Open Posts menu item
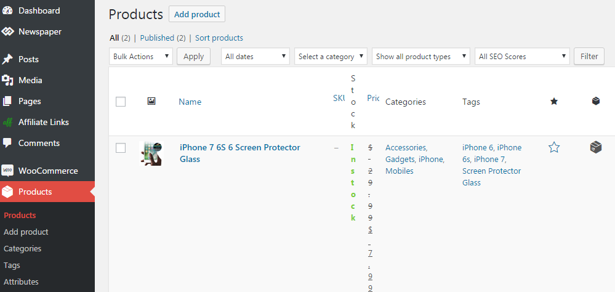Viewport: 615px width, 292px height. pos(29,59)
